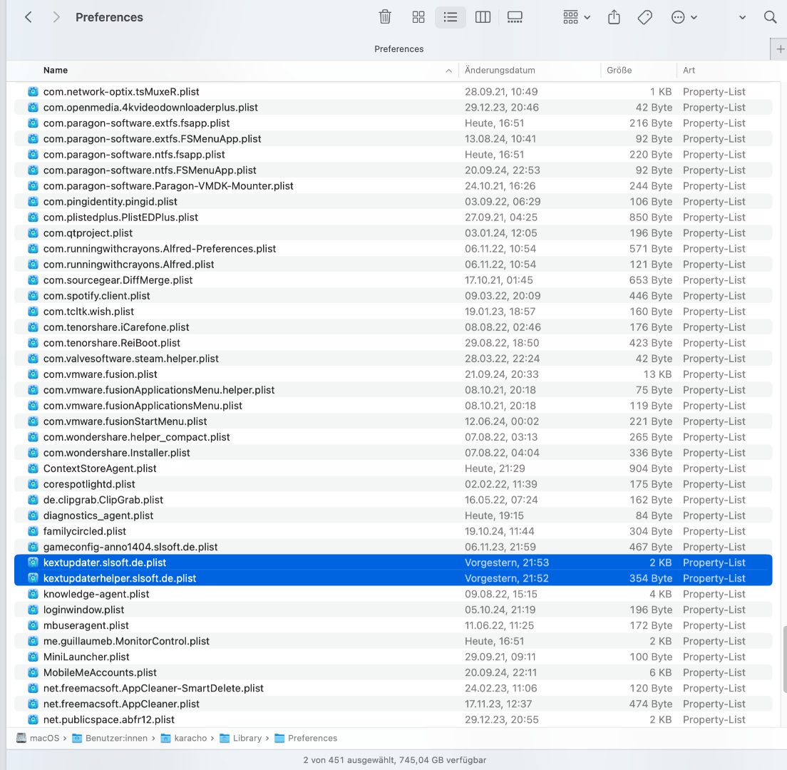Click file icon of corespotlightd.plist
Image resolution: width=787 pixels, height=770 pixels.
click(x=33, y=484)
